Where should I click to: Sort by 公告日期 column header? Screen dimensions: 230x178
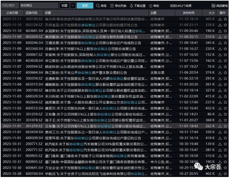[x=12, y=13]
